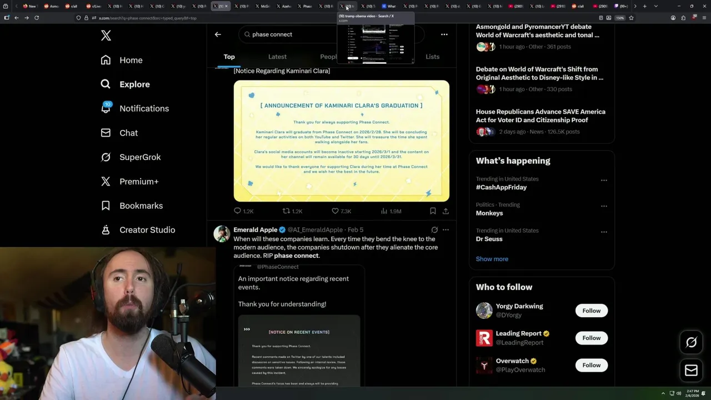Open the taskbar clock showing 2:47 PM
Screen dimensions: 711x400
(693, 393)
